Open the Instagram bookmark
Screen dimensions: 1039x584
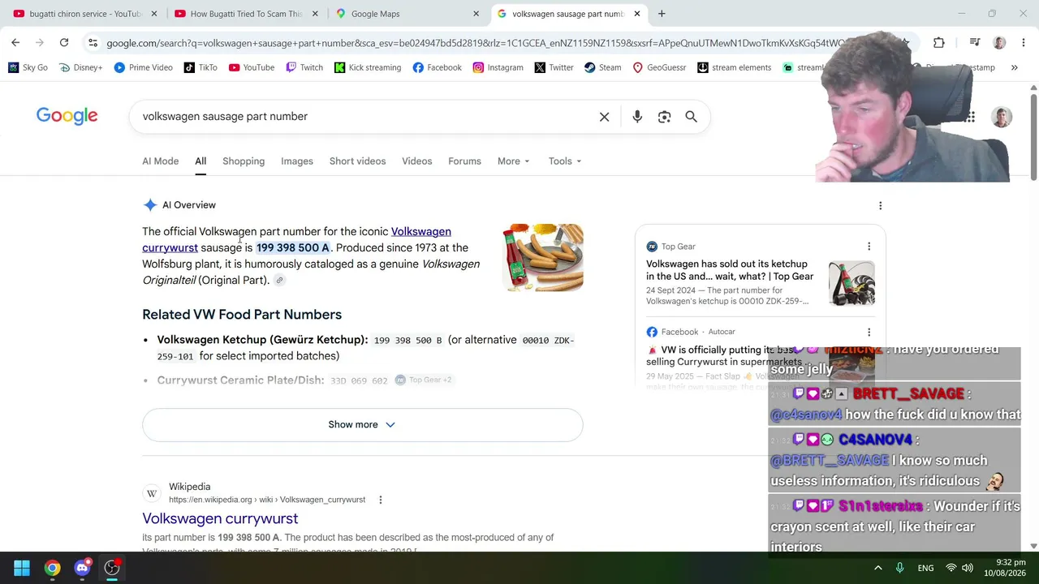coord(498,67)
